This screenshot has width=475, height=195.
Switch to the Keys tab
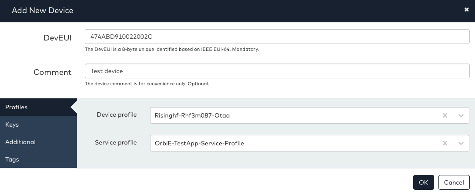coord(38,124)
